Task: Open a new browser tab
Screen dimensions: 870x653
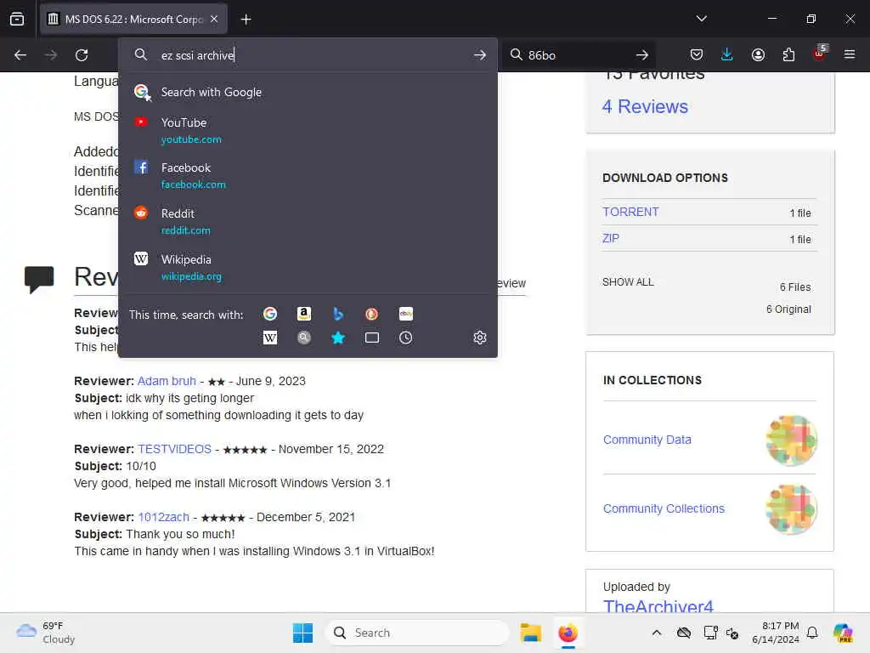Action: click(x=246, y=20)
